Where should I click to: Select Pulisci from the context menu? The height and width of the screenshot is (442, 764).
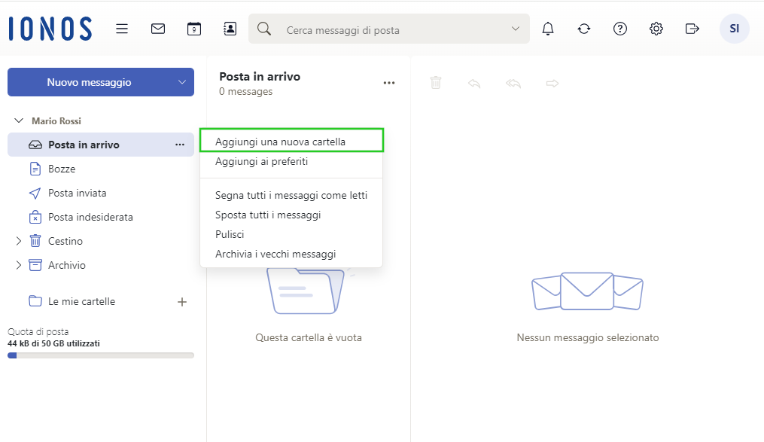tap(291, 234)
